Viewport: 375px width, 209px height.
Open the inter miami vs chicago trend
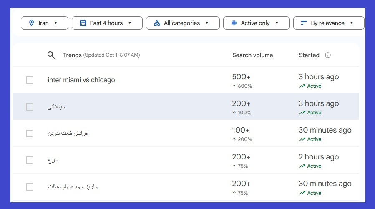(x=81, y=80)
